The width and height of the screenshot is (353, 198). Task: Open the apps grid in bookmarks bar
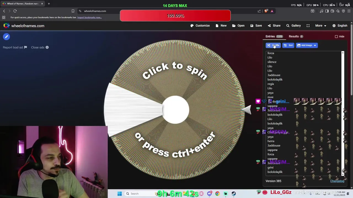[4, 17]
